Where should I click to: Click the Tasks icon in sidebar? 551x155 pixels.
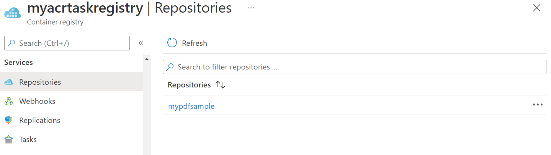[x=8, y=139]
